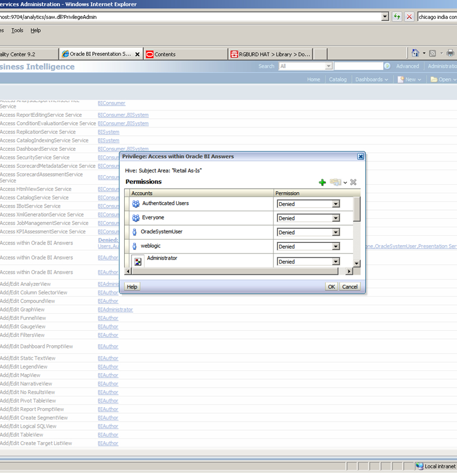Click the Administrator role icon
The image size is (457, 473).
[138, 261]
